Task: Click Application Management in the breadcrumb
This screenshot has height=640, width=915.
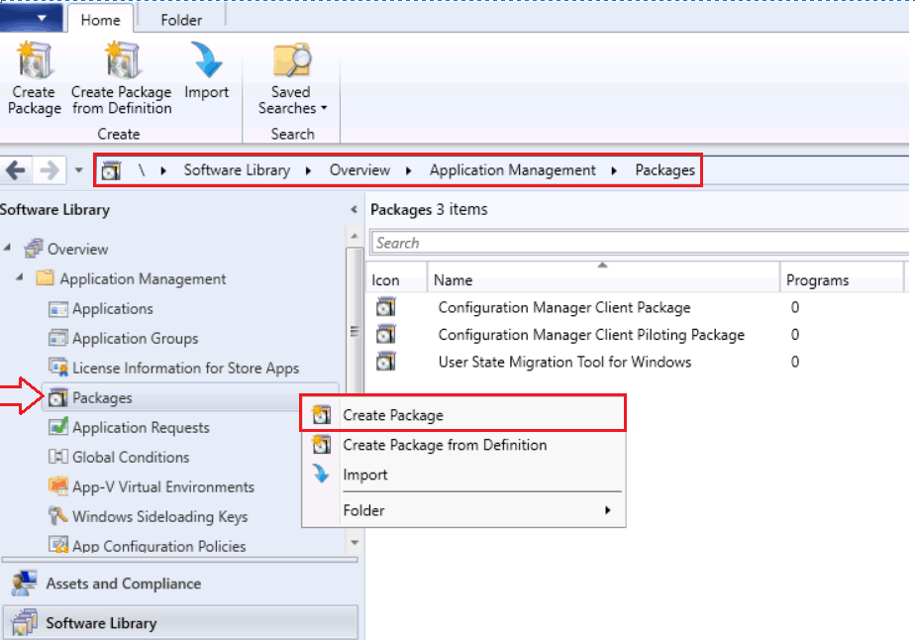Action: coord(512,170)
